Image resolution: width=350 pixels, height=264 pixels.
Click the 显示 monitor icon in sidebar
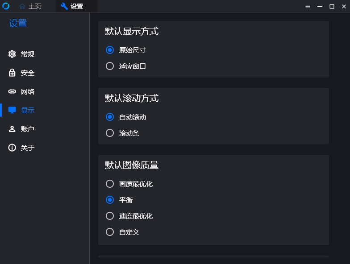[12, 110]
